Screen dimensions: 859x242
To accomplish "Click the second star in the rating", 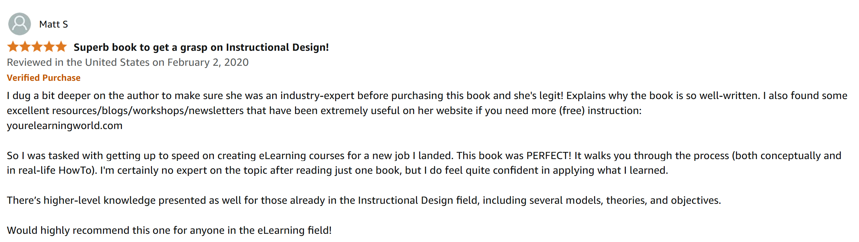I will tap(25, 46).
